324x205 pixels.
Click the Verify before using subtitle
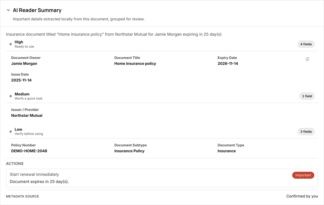(x=29, y=134)
